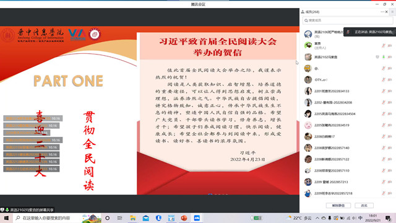Click the screen sharing status label at bottom left
The width and height of the screenshot is (396, 223).
[27, 210]
